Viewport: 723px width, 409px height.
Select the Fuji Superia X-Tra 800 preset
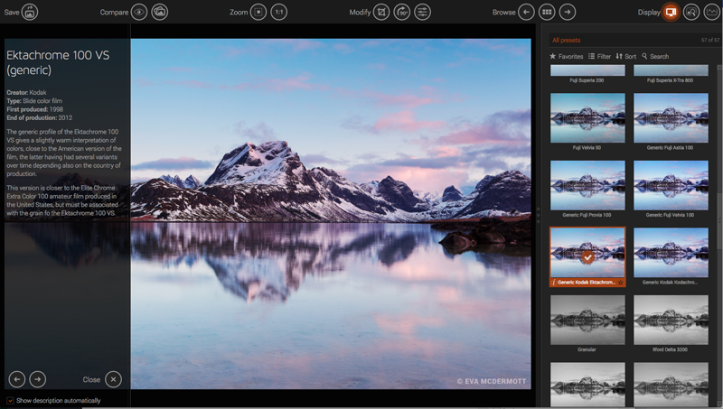coord(671,70)
